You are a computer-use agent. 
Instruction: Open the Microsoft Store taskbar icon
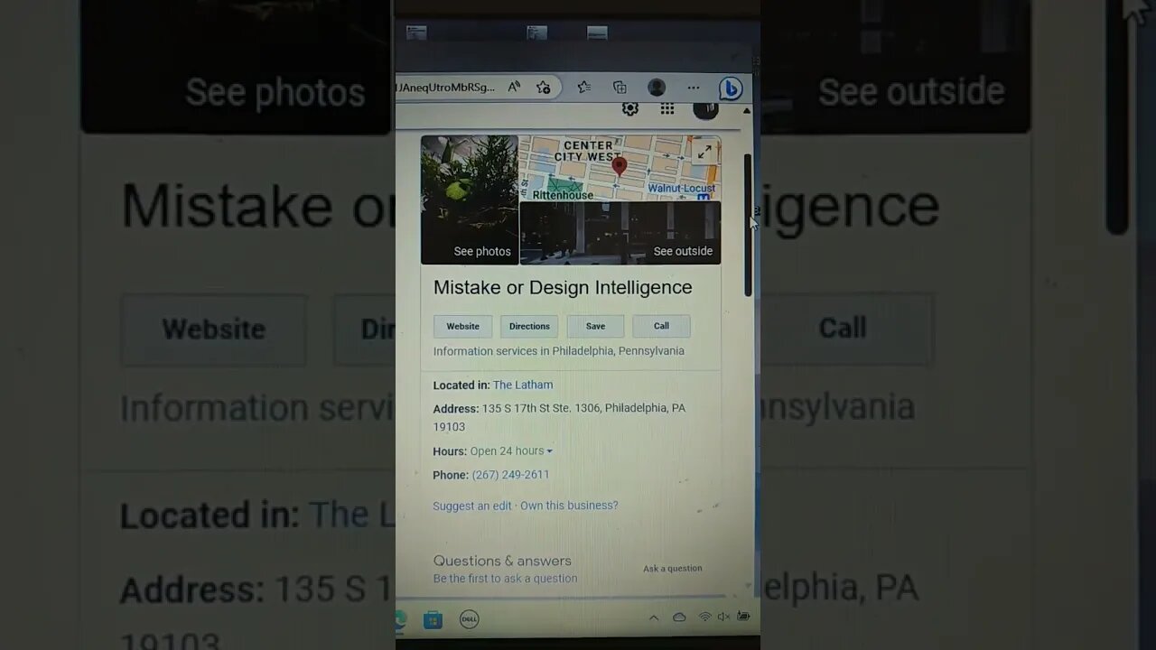(433, 619)
